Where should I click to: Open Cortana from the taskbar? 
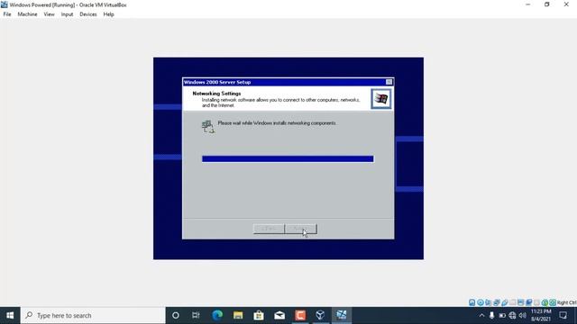click(x=176, y=315)
